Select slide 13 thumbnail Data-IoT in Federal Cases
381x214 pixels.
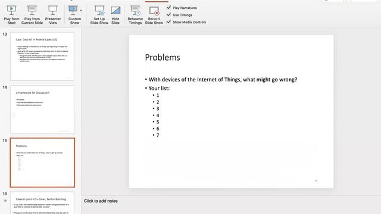click(x=42, y=56)
